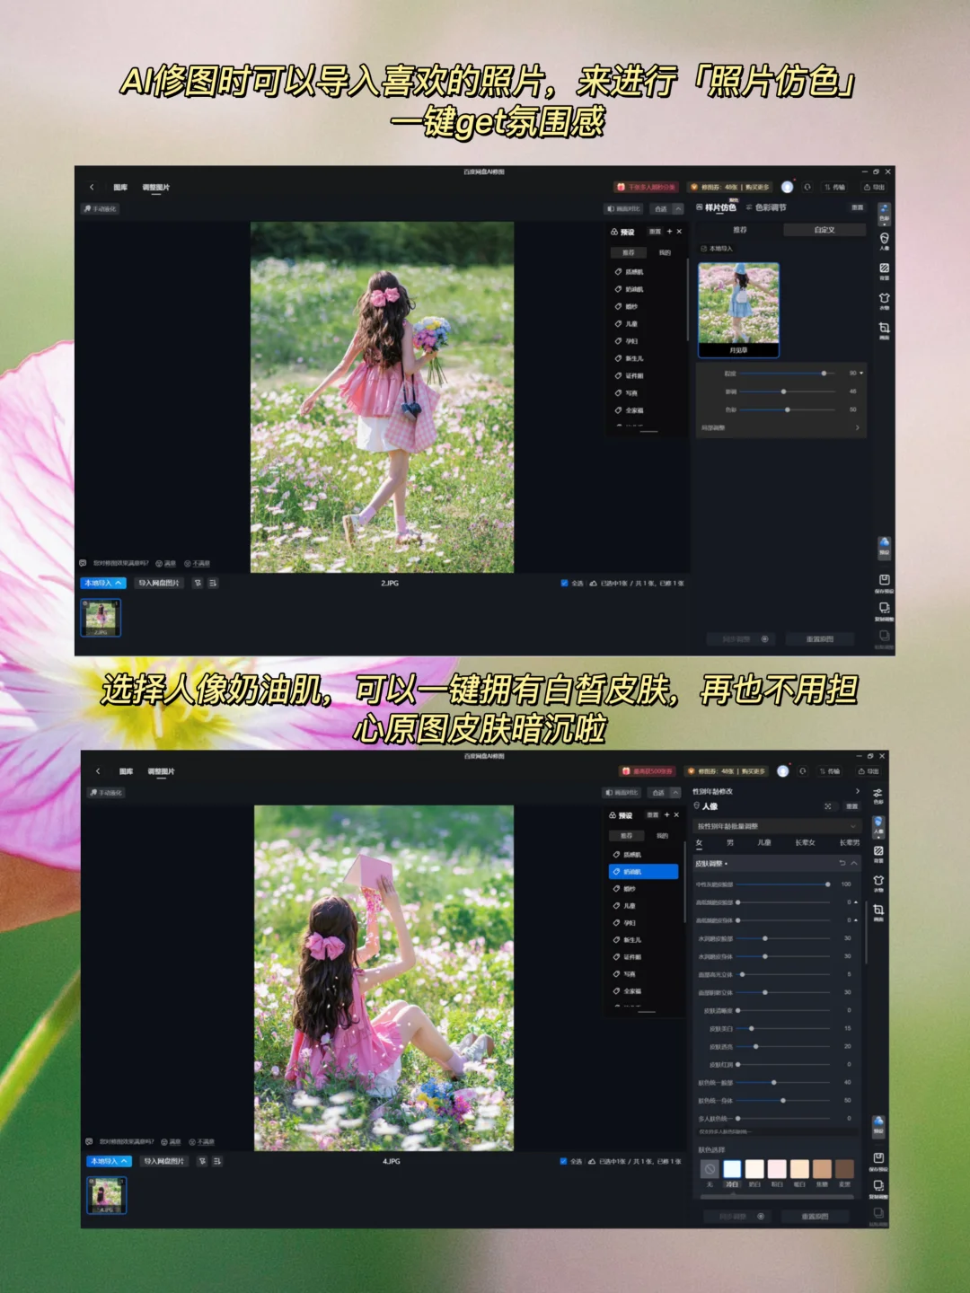Viewport: 970px width, 1293px height.
Task: Open the 背景 hatched icon in top window sidebar
Action: click(x=884, y=271)
